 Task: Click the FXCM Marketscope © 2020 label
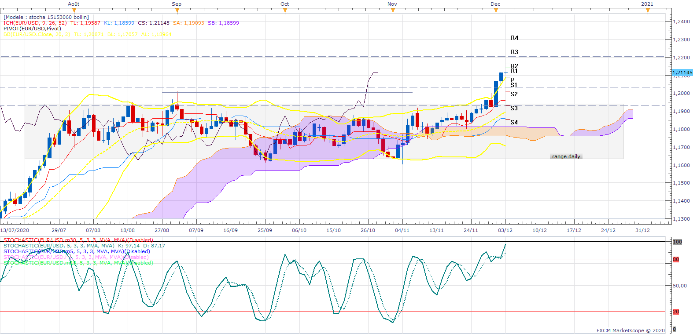(x=631, y=330)
